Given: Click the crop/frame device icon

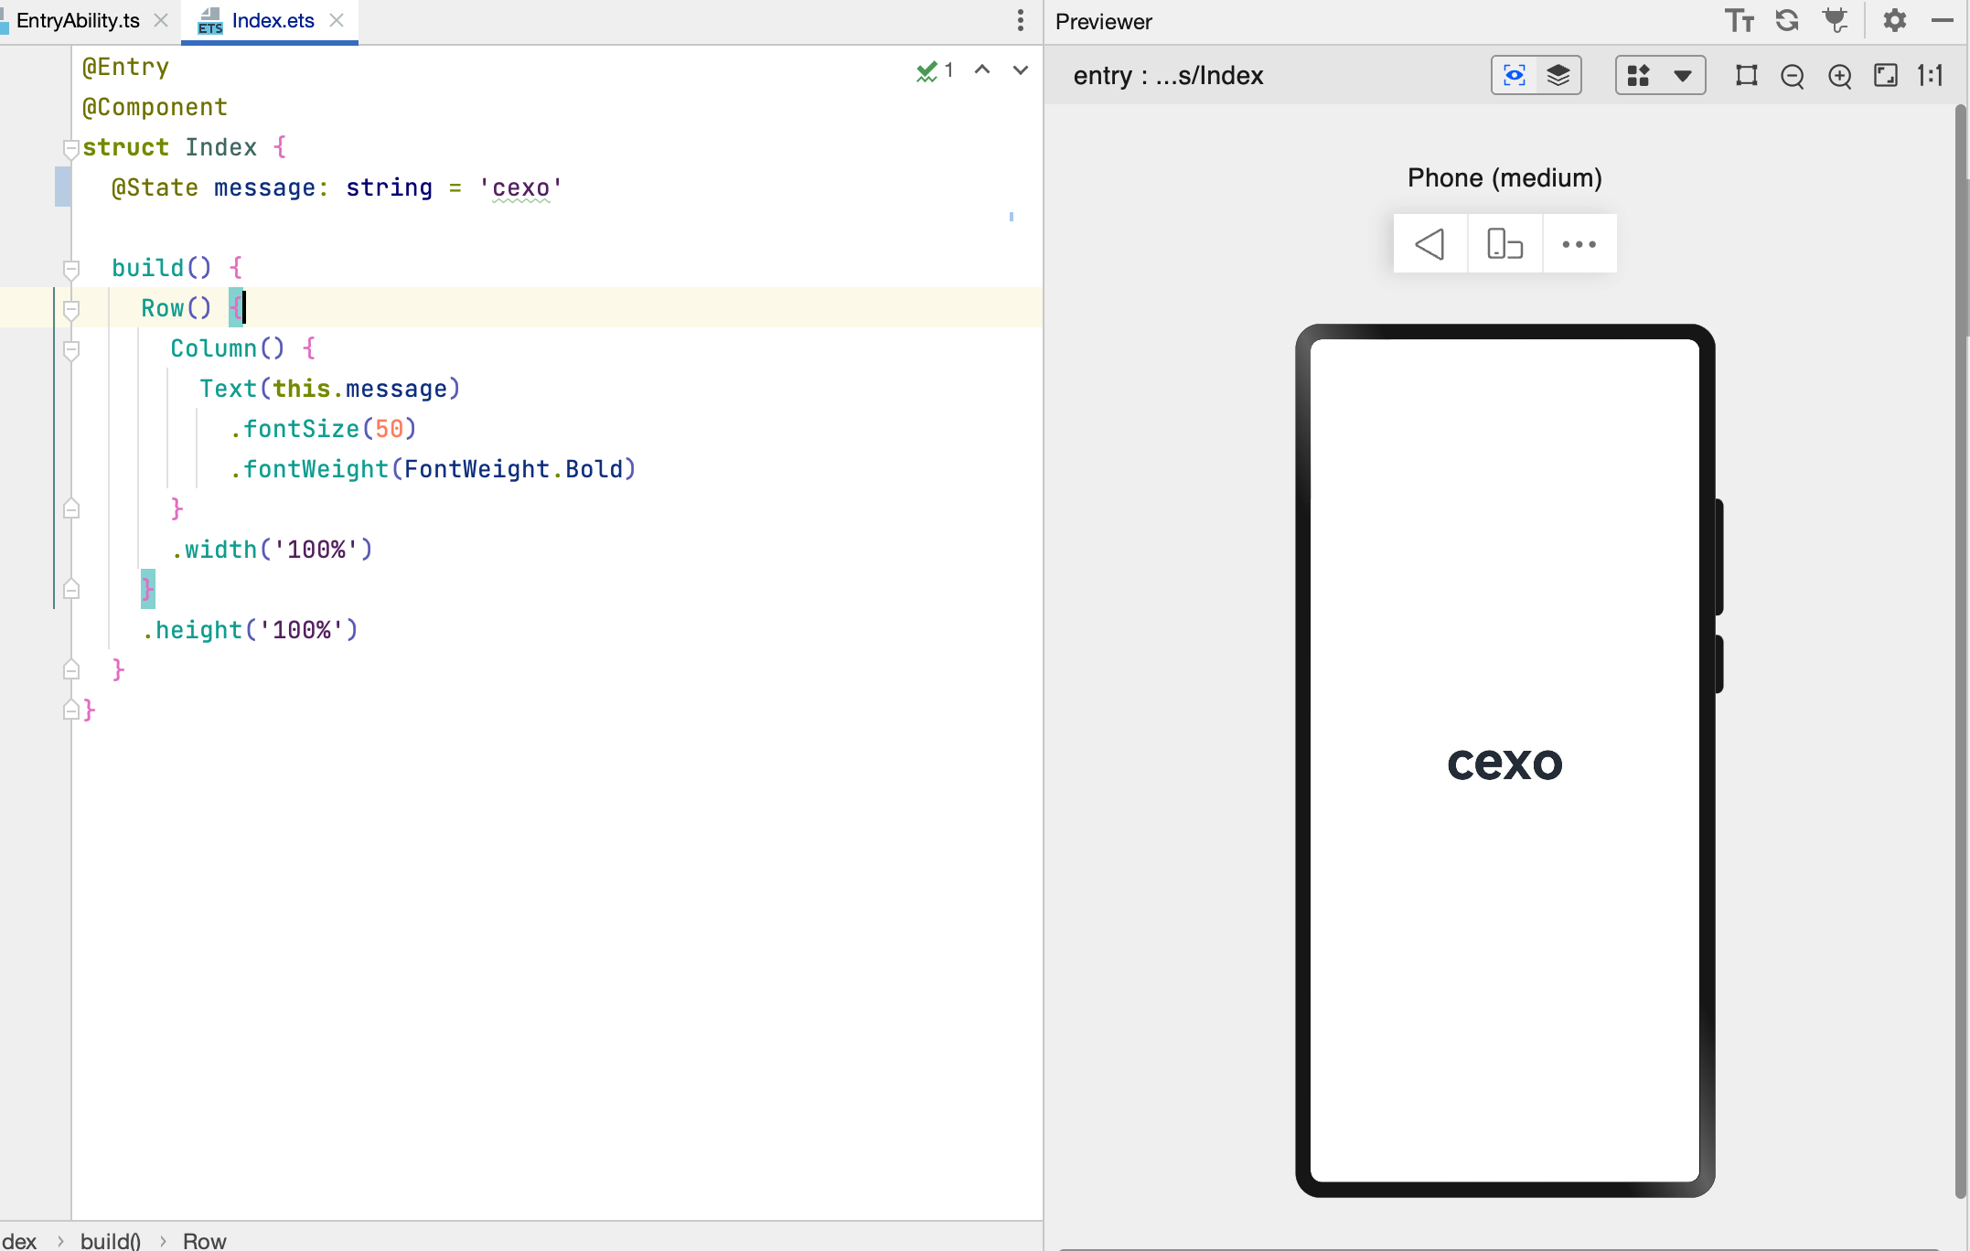Looking at the screenshot, I should 1747,75.
